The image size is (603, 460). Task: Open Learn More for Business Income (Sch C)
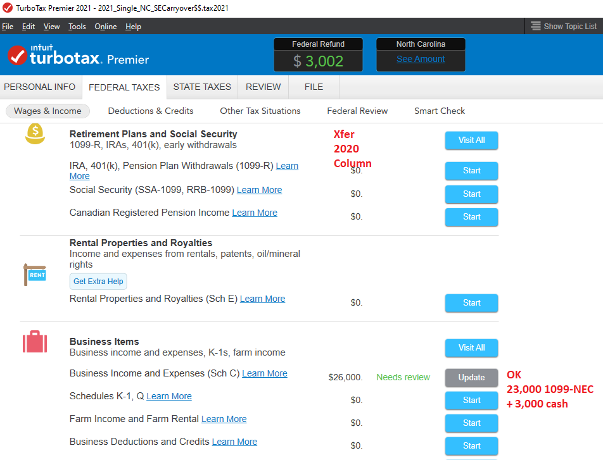265,373
